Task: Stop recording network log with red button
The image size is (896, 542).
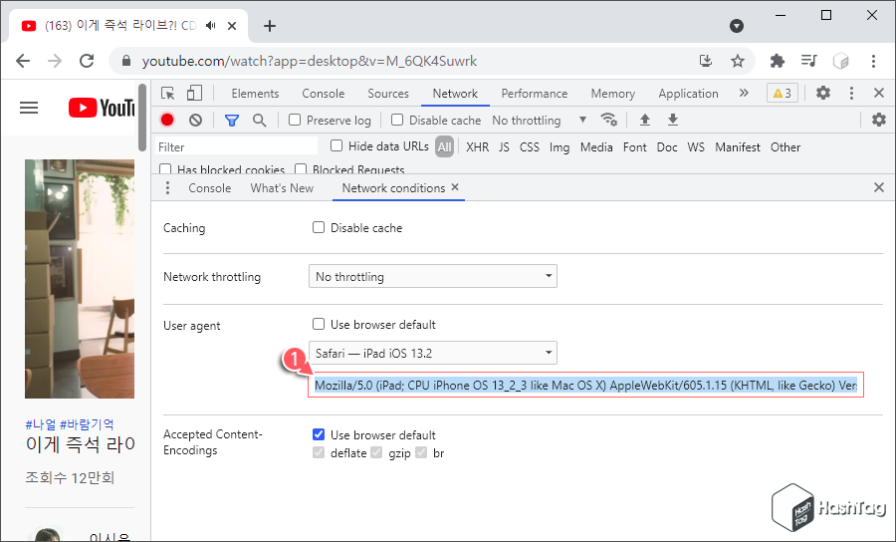Action: 167,120
